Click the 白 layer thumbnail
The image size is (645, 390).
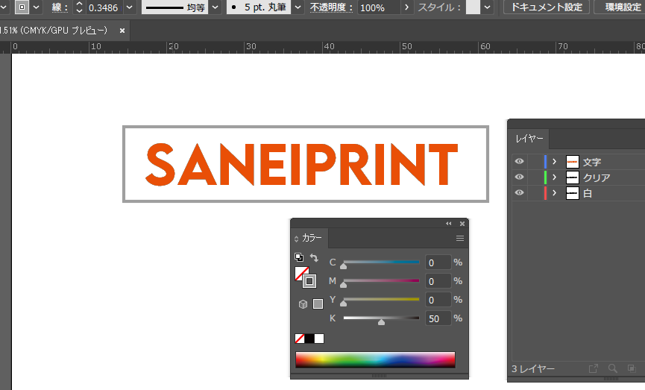pos(572,193)
